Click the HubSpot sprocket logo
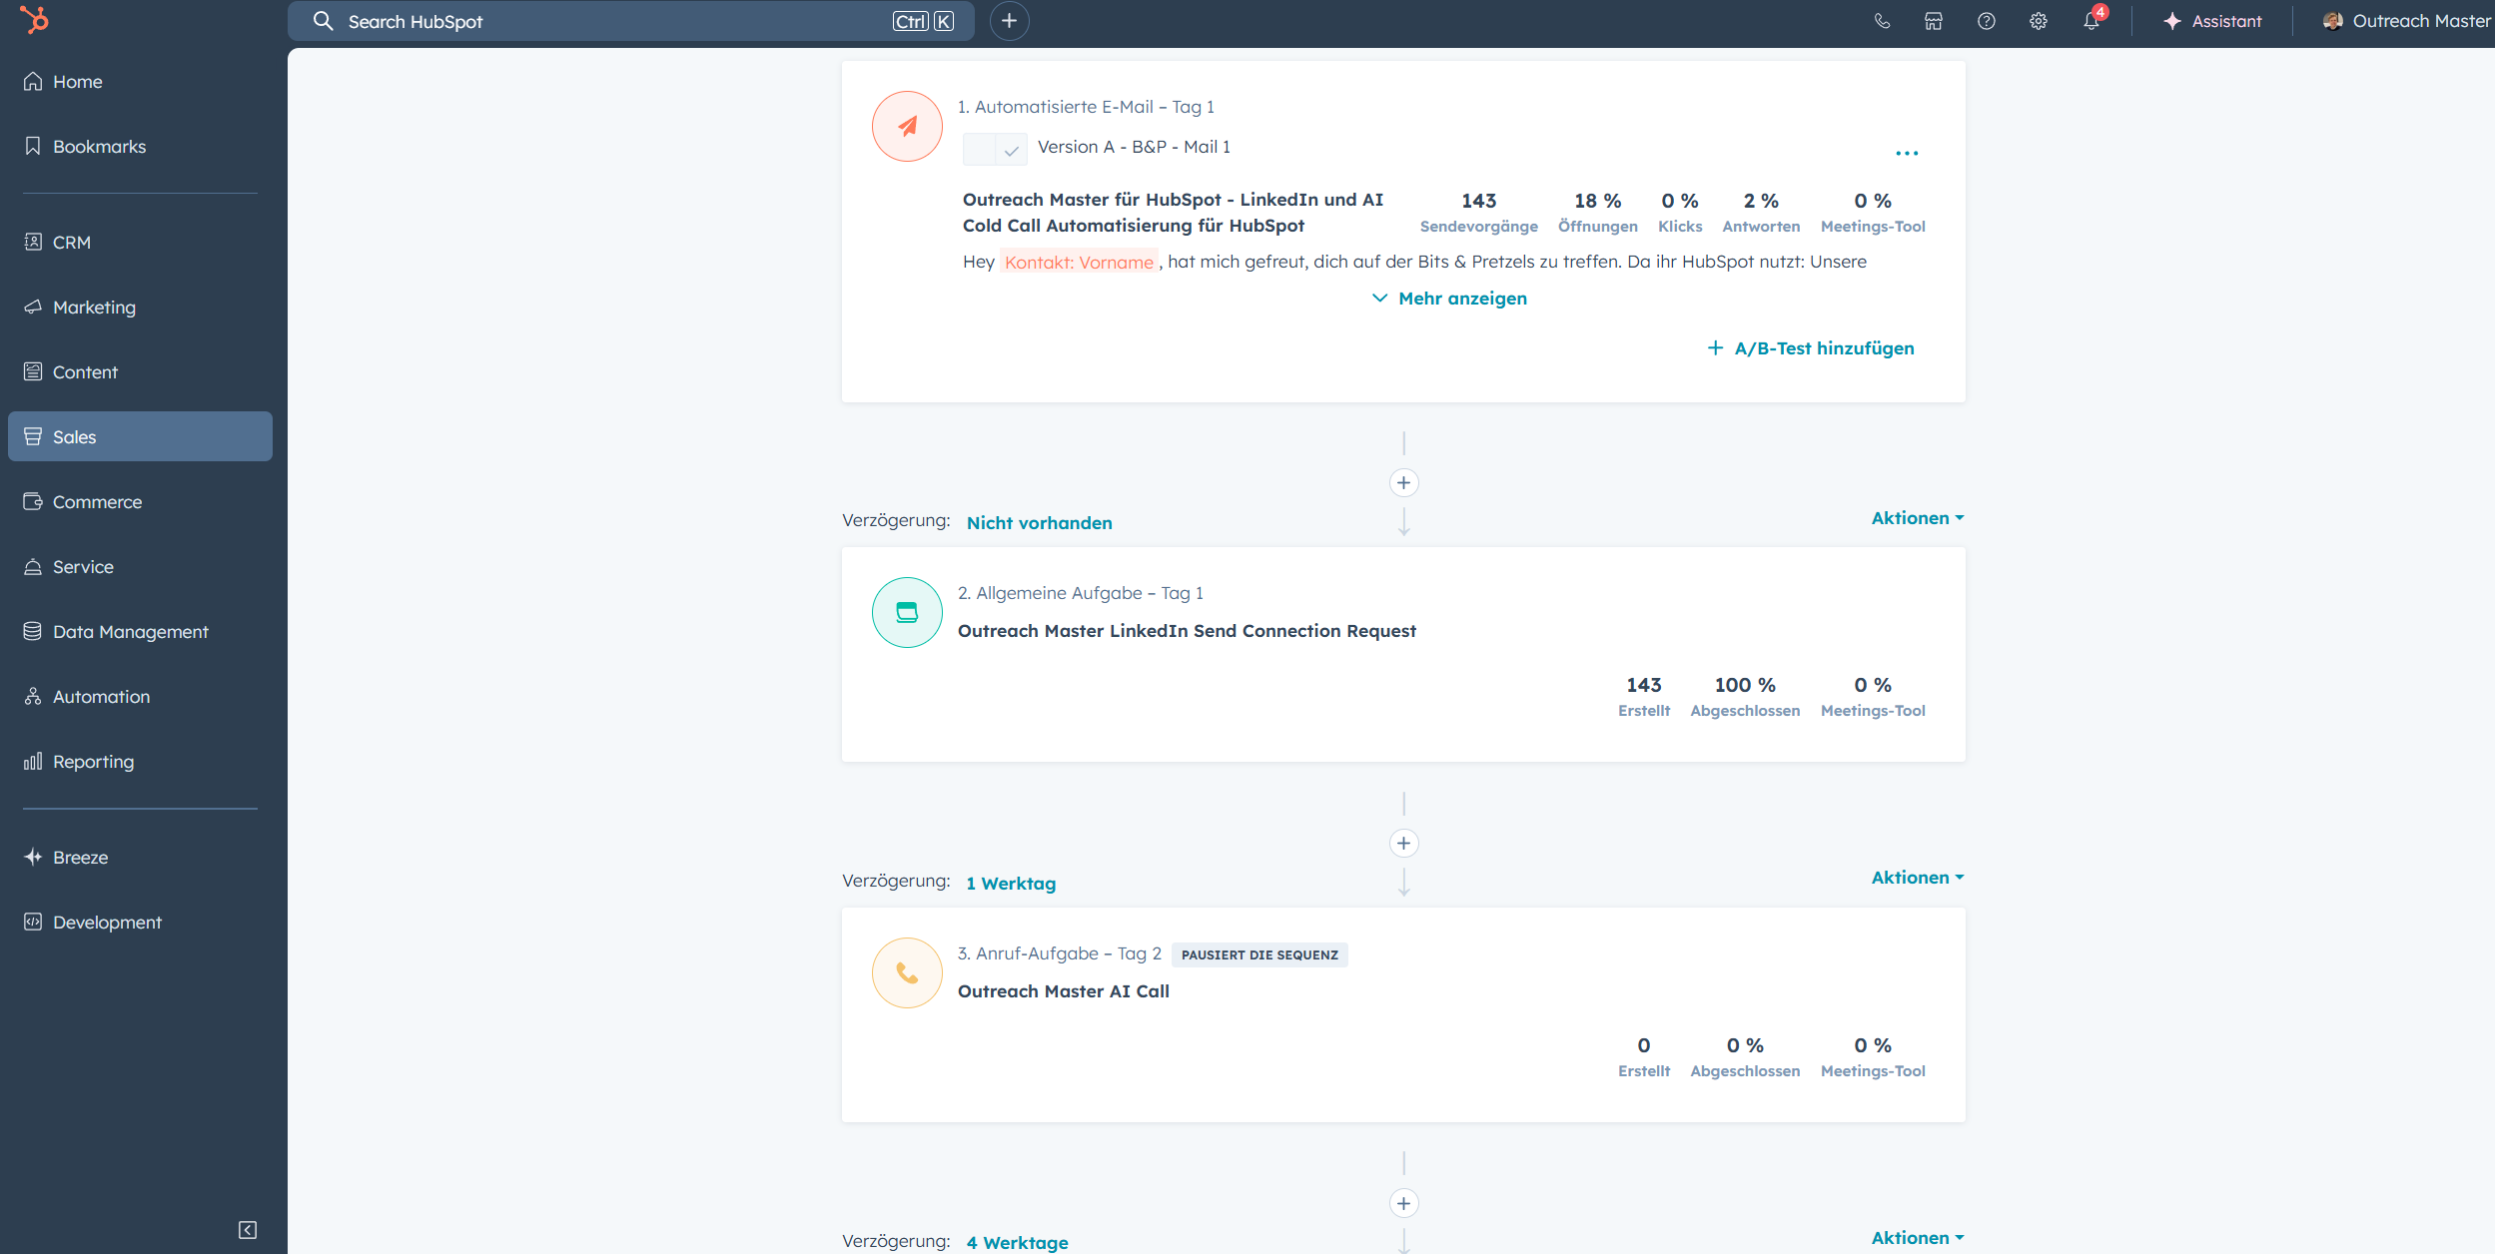The height and width of the screenshot is (1254, 2495). [34, 20]
